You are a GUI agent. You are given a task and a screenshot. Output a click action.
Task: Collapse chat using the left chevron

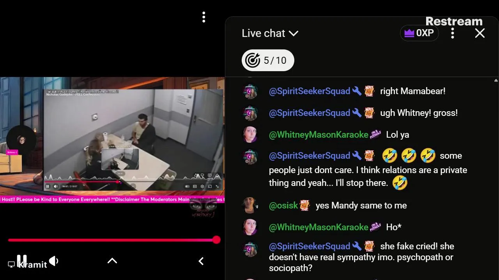201,261
